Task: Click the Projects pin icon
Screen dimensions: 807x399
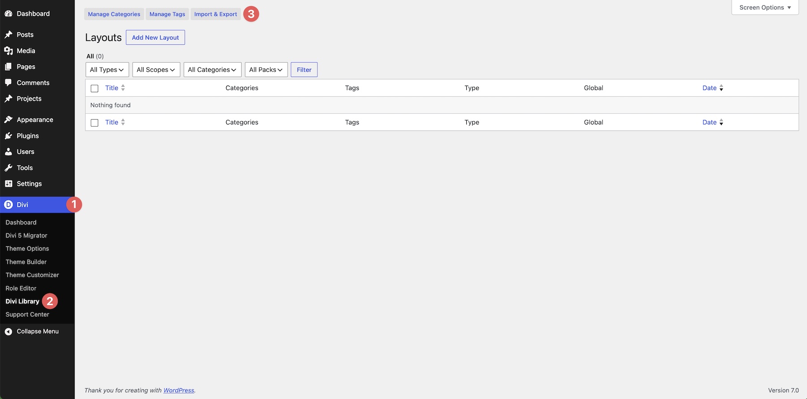Action: pyautogui.click(x=9, y=99)
